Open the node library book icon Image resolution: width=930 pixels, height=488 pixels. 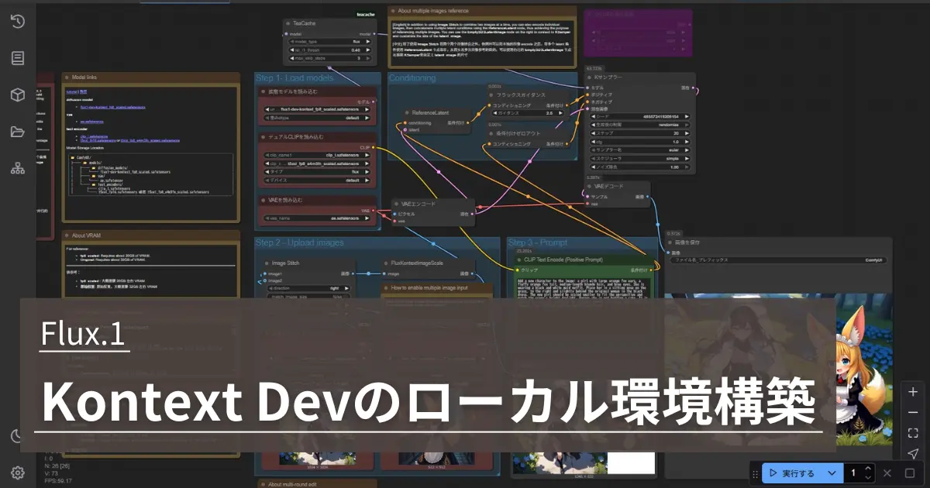pyautogui.click(x=17, y=58)
